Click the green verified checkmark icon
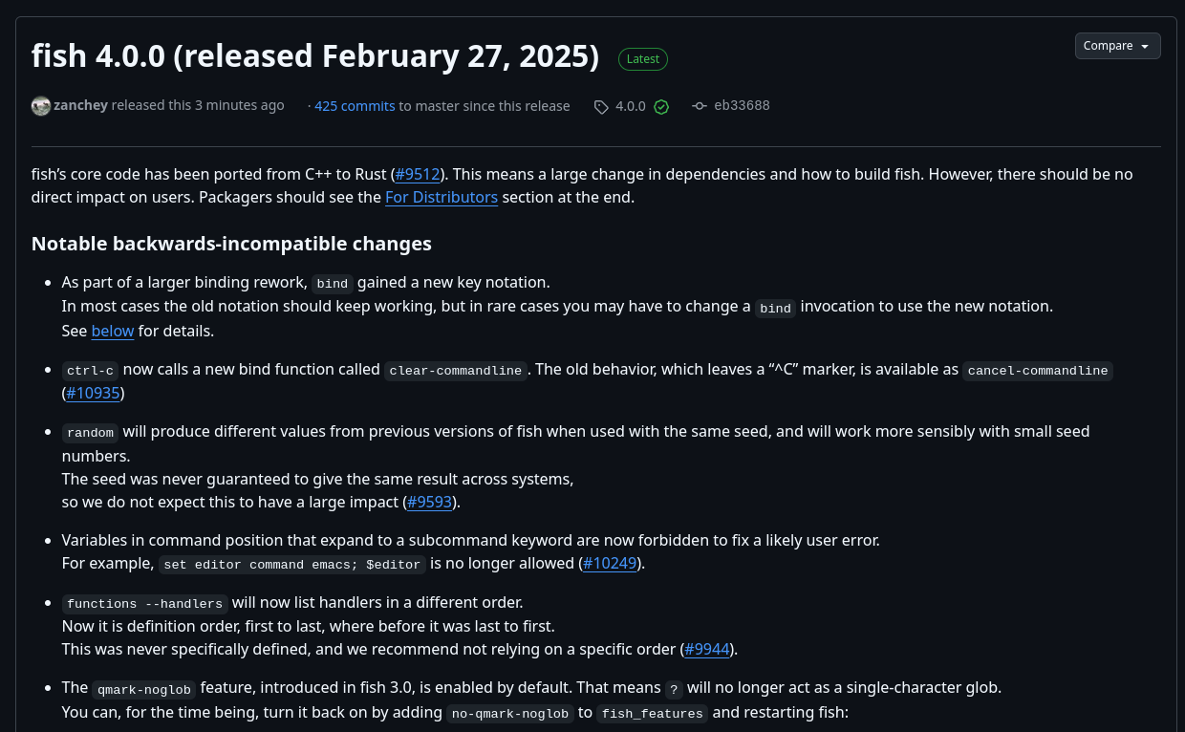Image resolution: width=1185 pixels, height=732 pixels. [661, 107]
